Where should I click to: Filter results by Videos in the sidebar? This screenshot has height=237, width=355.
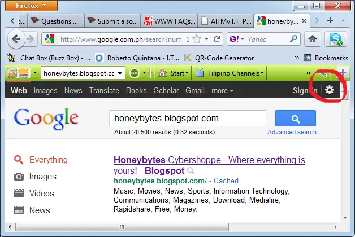[34, 194]
